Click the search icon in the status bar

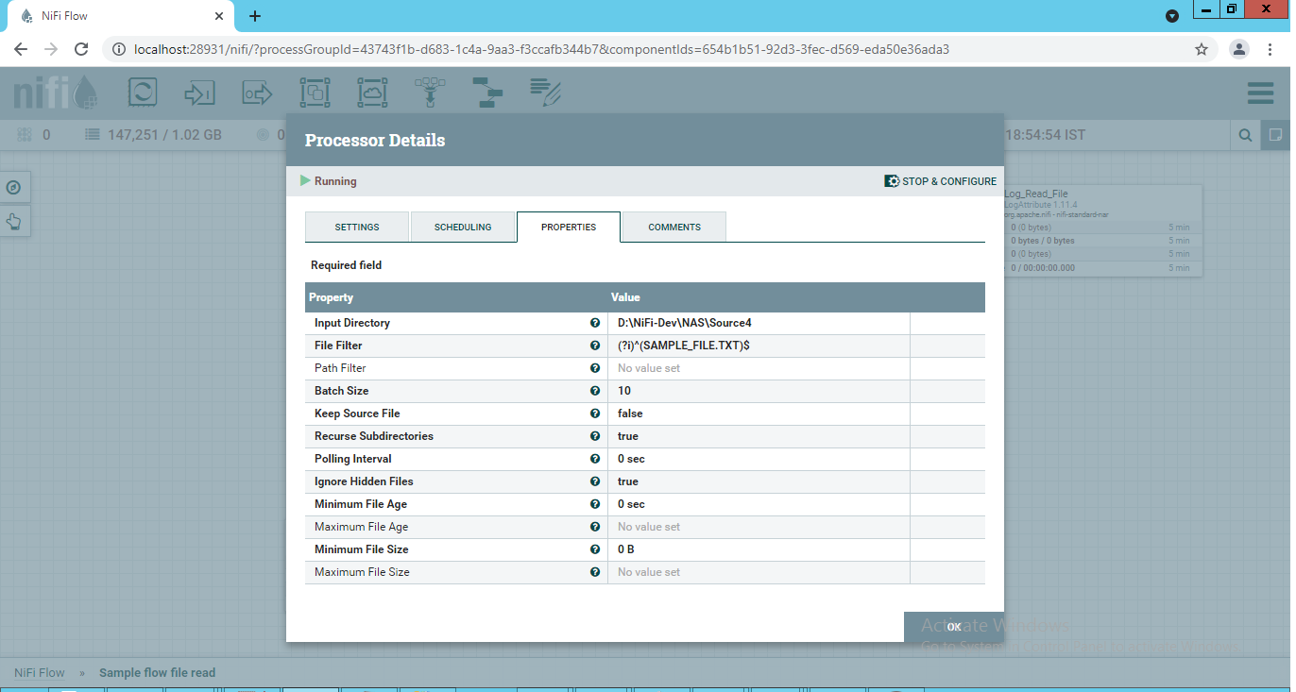point(1245,134)
